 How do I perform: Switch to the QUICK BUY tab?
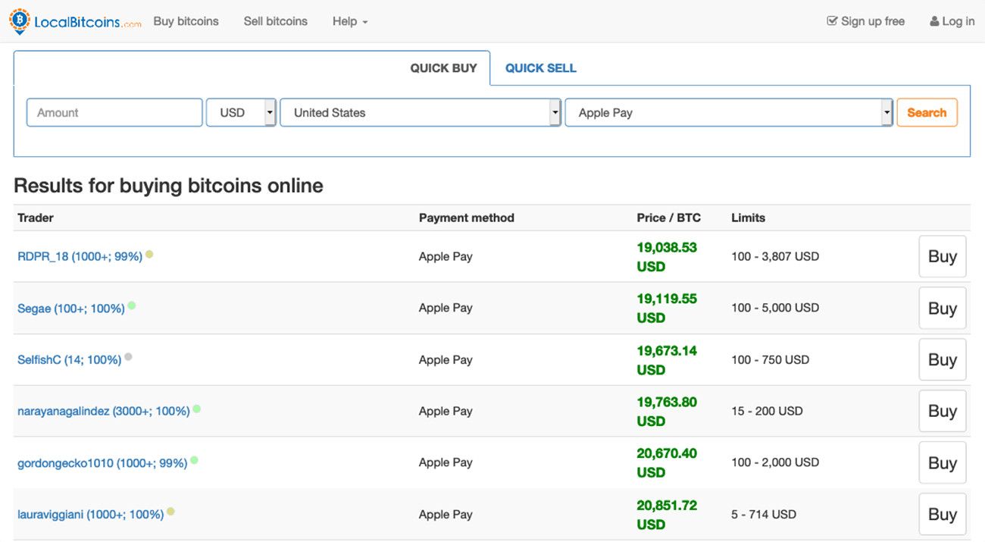pyautogui.click(x=444, y=68)
